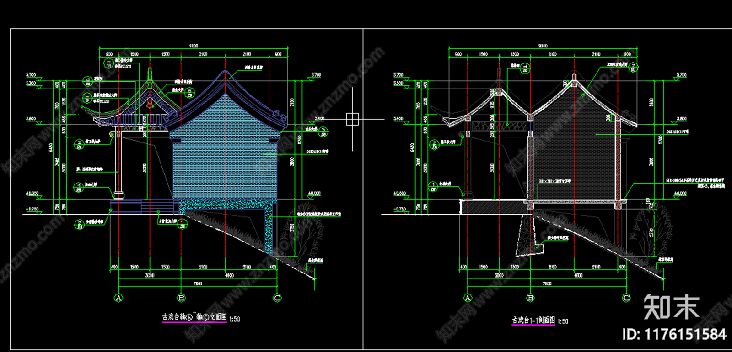This screenshot has height=352, width=732.
Task: Select axis bubble A under the elevation drawing
Action: pos(119,298)
